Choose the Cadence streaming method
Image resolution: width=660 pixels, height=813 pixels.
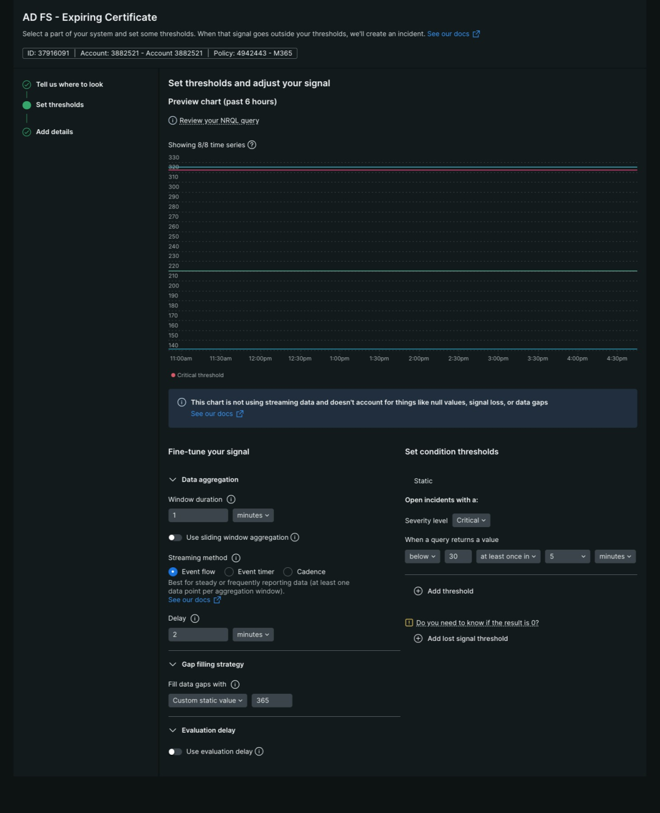tap(288, 572)
